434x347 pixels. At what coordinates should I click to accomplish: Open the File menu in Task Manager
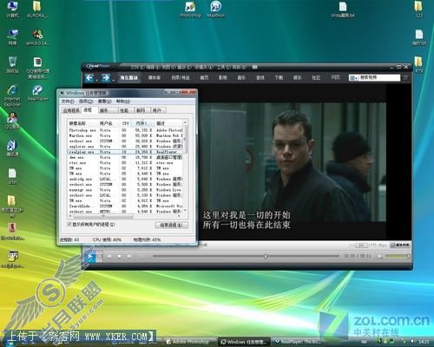coord(68,101)
